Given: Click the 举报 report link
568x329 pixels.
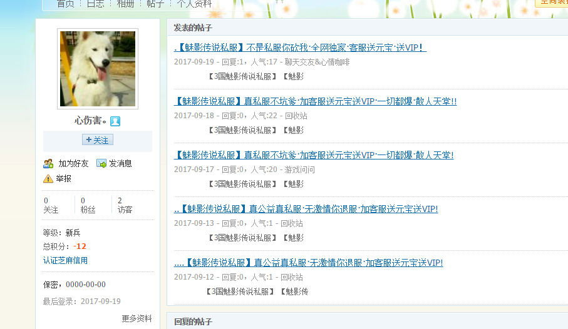Looking at the screenshot, I should (63, 178).
